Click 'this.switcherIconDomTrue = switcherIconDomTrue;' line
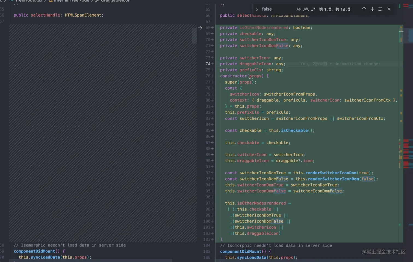The image size is (413, 262). point(282,185)
